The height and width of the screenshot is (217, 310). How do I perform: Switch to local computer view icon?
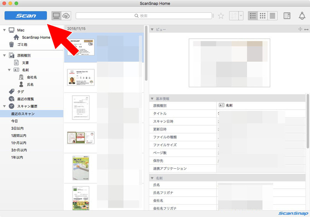tap(56, 16)
